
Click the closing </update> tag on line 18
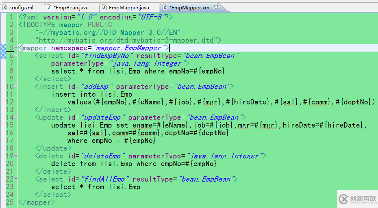pyautogui.click(x=53, y=148)
